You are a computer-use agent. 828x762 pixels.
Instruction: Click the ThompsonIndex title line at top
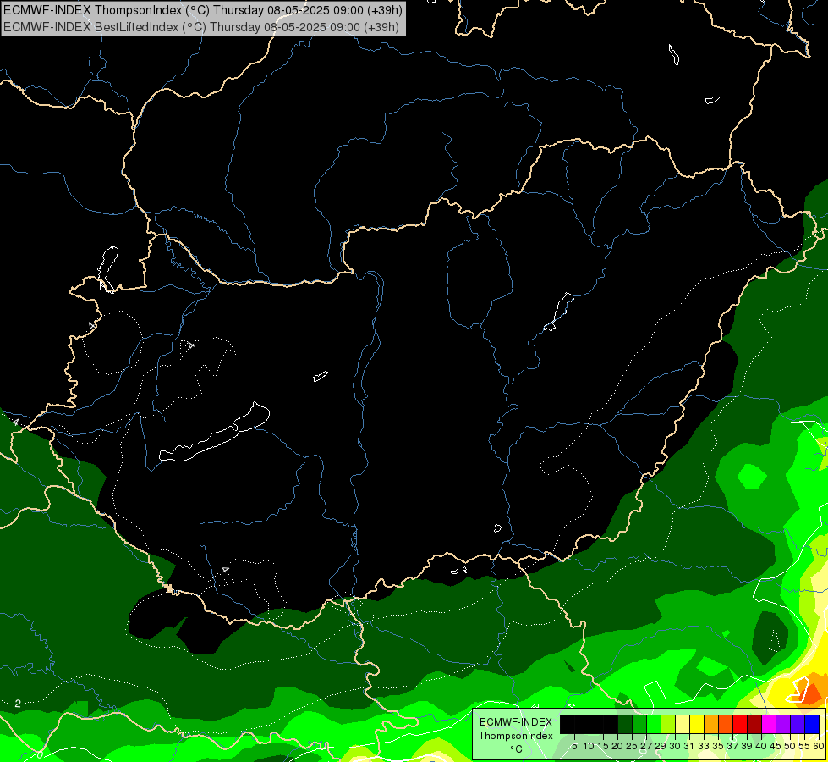click(x=203, y=9)
